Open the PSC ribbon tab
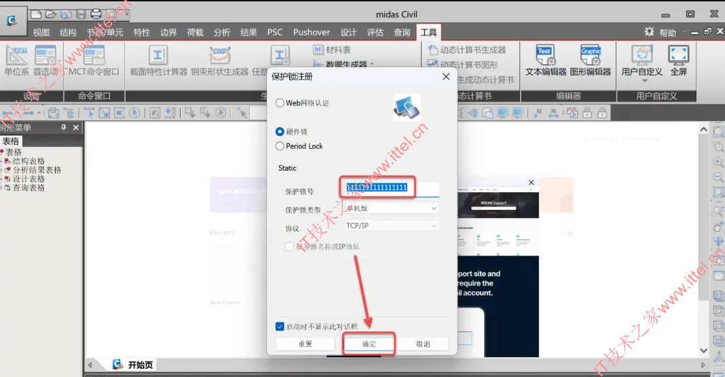Image resolution: width=725 pixels, height=377 pixels. [275, 33]
